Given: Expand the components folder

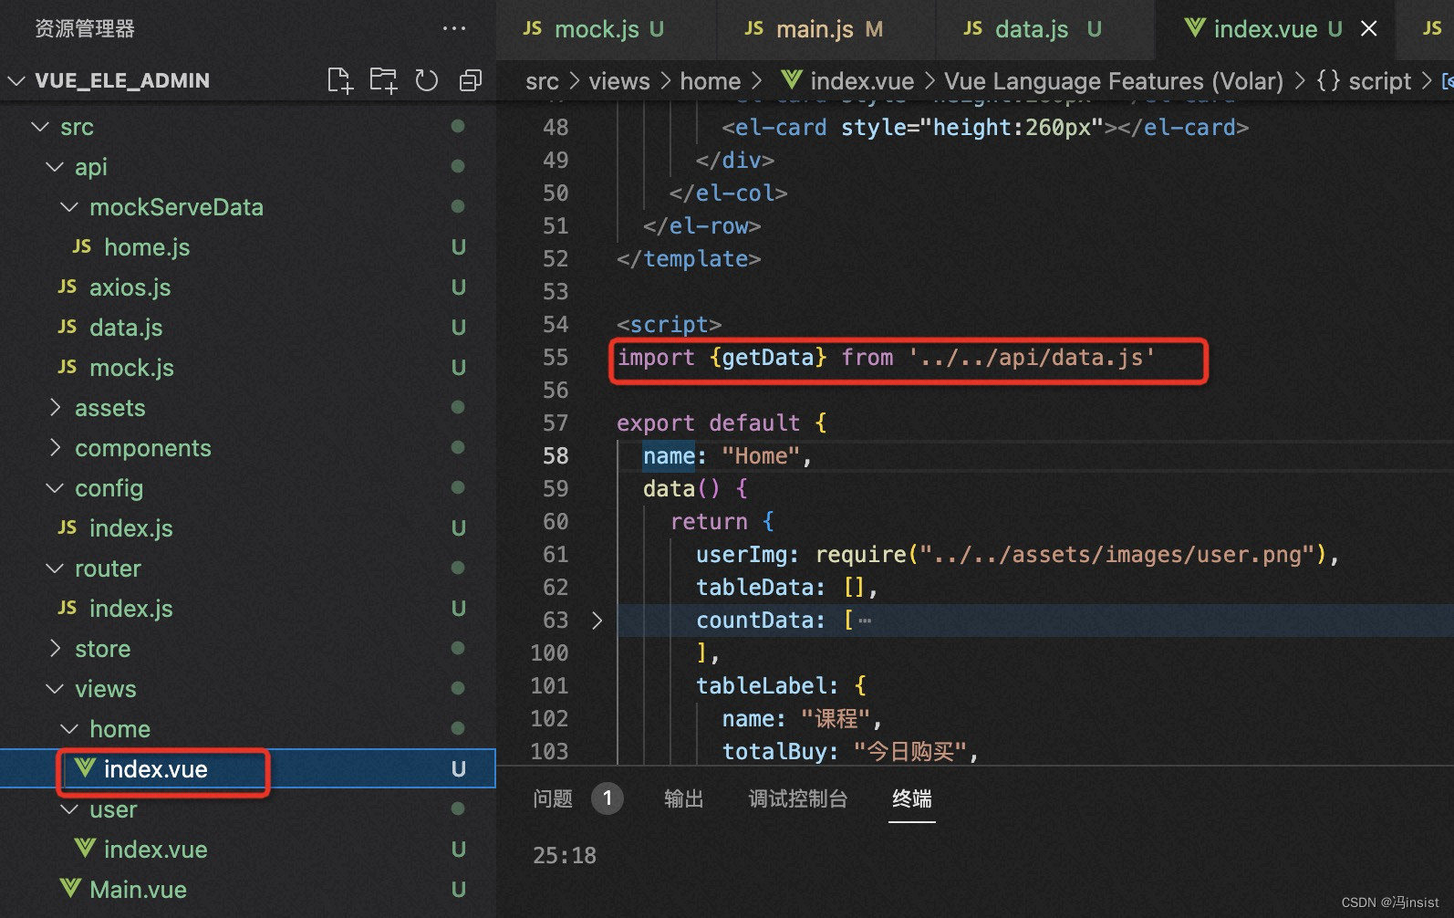Looking at the screenshot, I should [x=55, y=448].
